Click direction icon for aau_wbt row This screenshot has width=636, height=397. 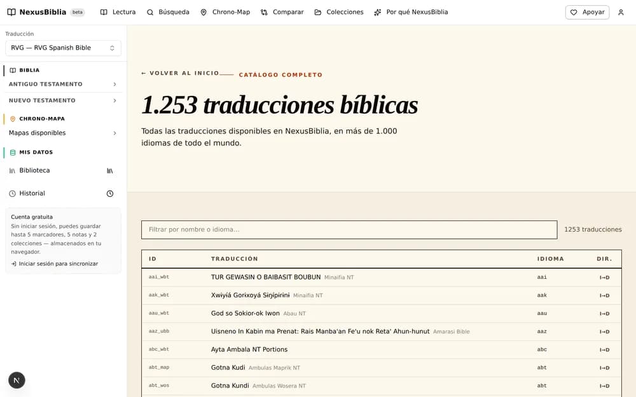click(x=604, y=314)
